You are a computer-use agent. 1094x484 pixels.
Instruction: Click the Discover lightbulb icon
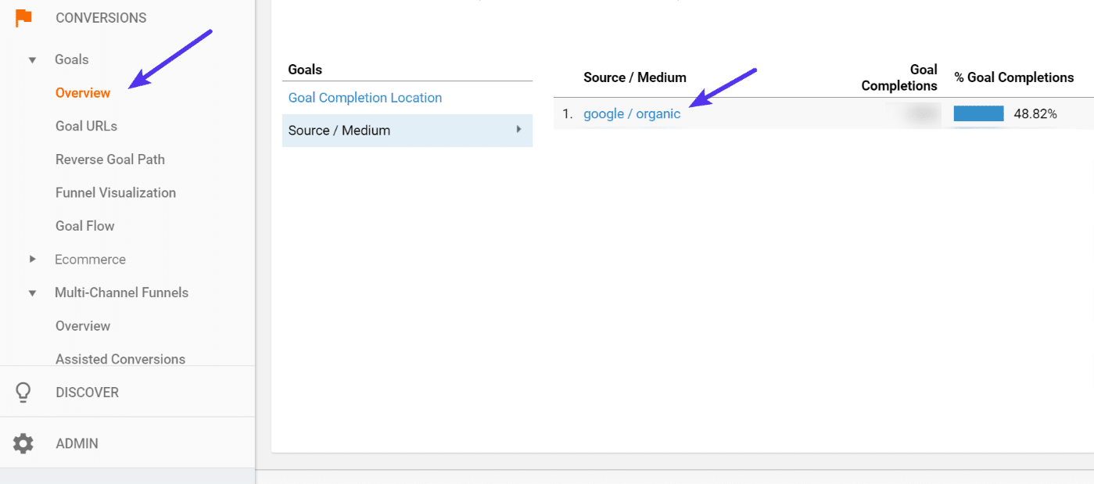pyautogui.click(x=23, y=393)
